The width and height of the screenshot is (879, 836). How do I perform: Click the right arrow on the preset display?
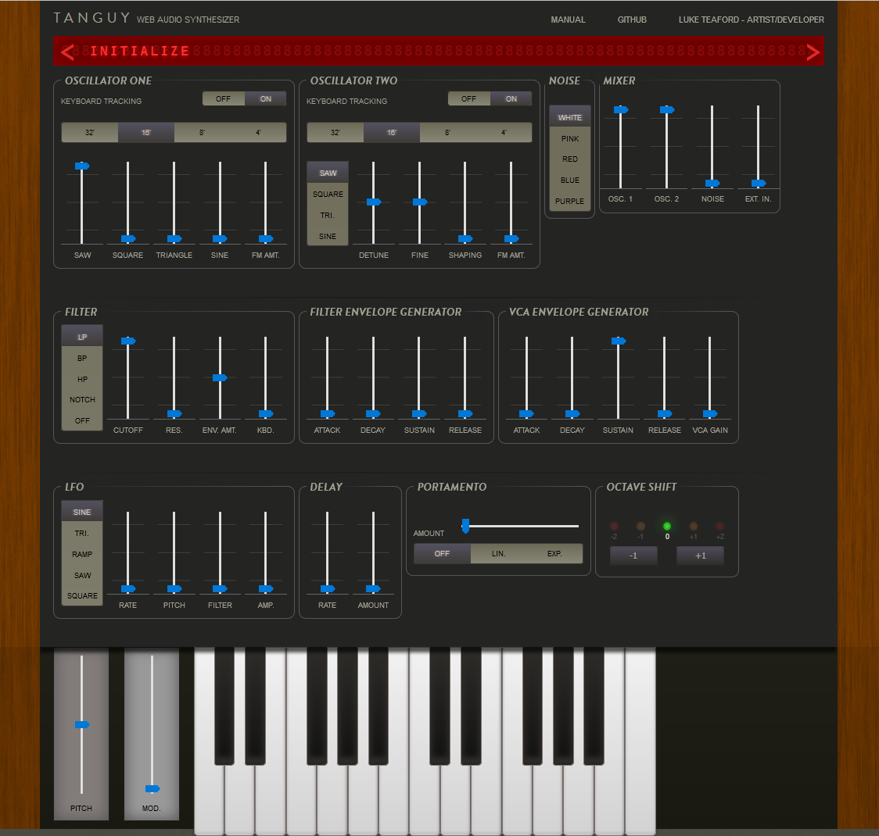812,51
